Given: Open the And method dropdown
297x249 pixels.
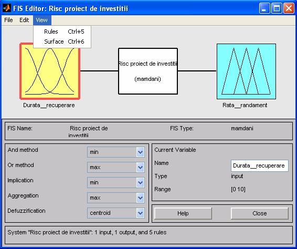Looking at the screenshot, I should [116, 152].
